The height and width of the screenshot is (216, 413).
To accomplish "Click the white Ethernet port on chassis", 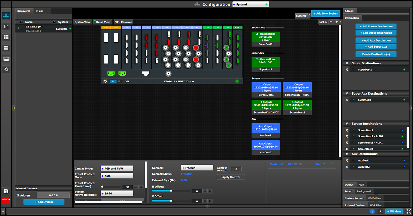I will 146,74.
